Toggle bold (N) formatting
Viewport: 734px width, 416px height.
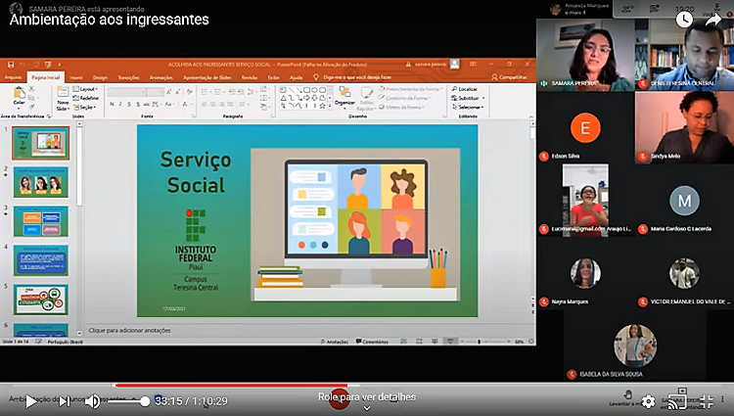click(x=112, y=104)
